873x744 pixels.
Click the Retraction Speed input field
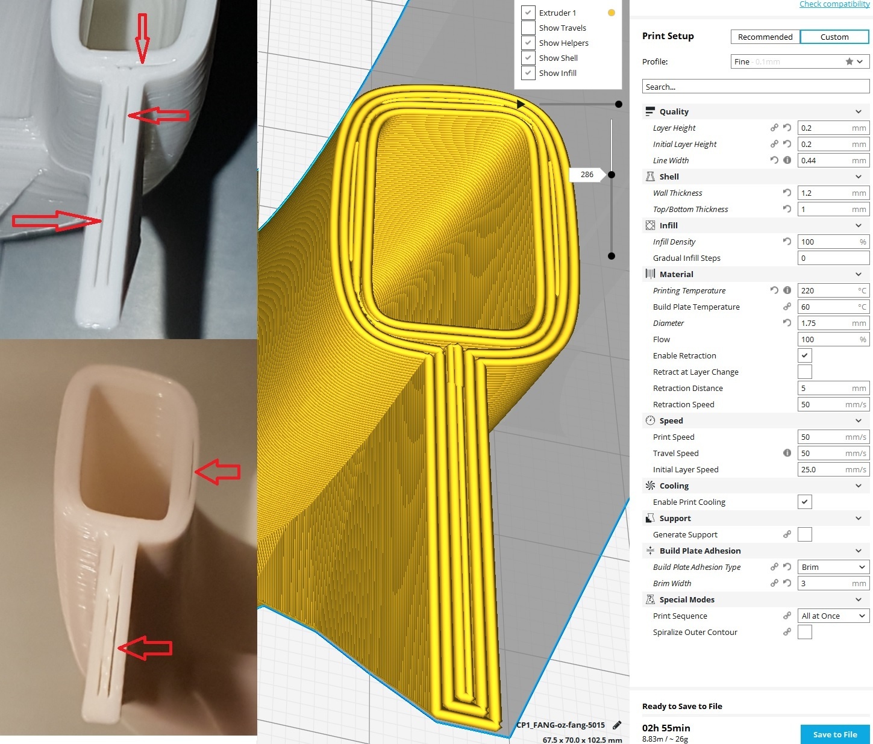pos(833,404)
